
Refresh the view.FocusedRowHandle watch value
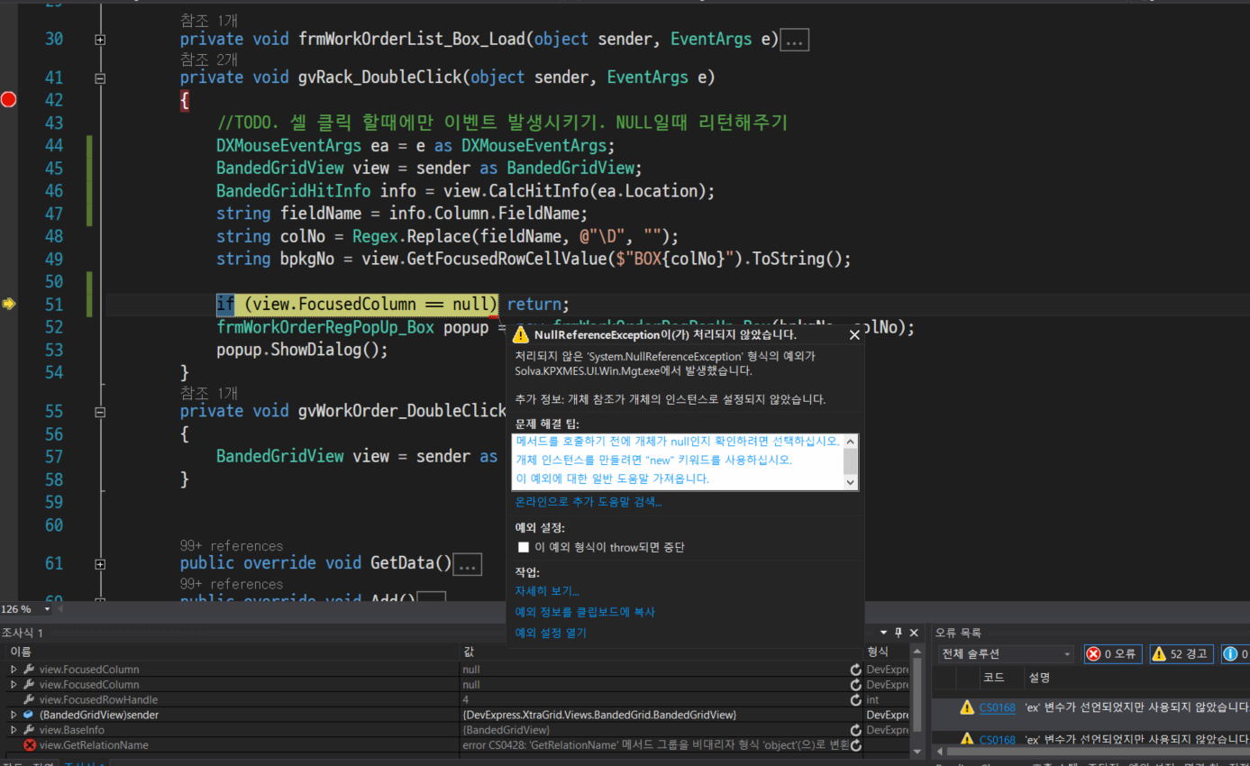[x=855, y=700]
